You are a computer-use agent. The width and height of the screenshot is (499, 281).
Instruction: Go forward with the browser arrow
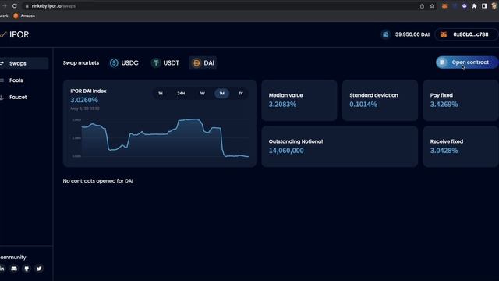tap(5, 6)
